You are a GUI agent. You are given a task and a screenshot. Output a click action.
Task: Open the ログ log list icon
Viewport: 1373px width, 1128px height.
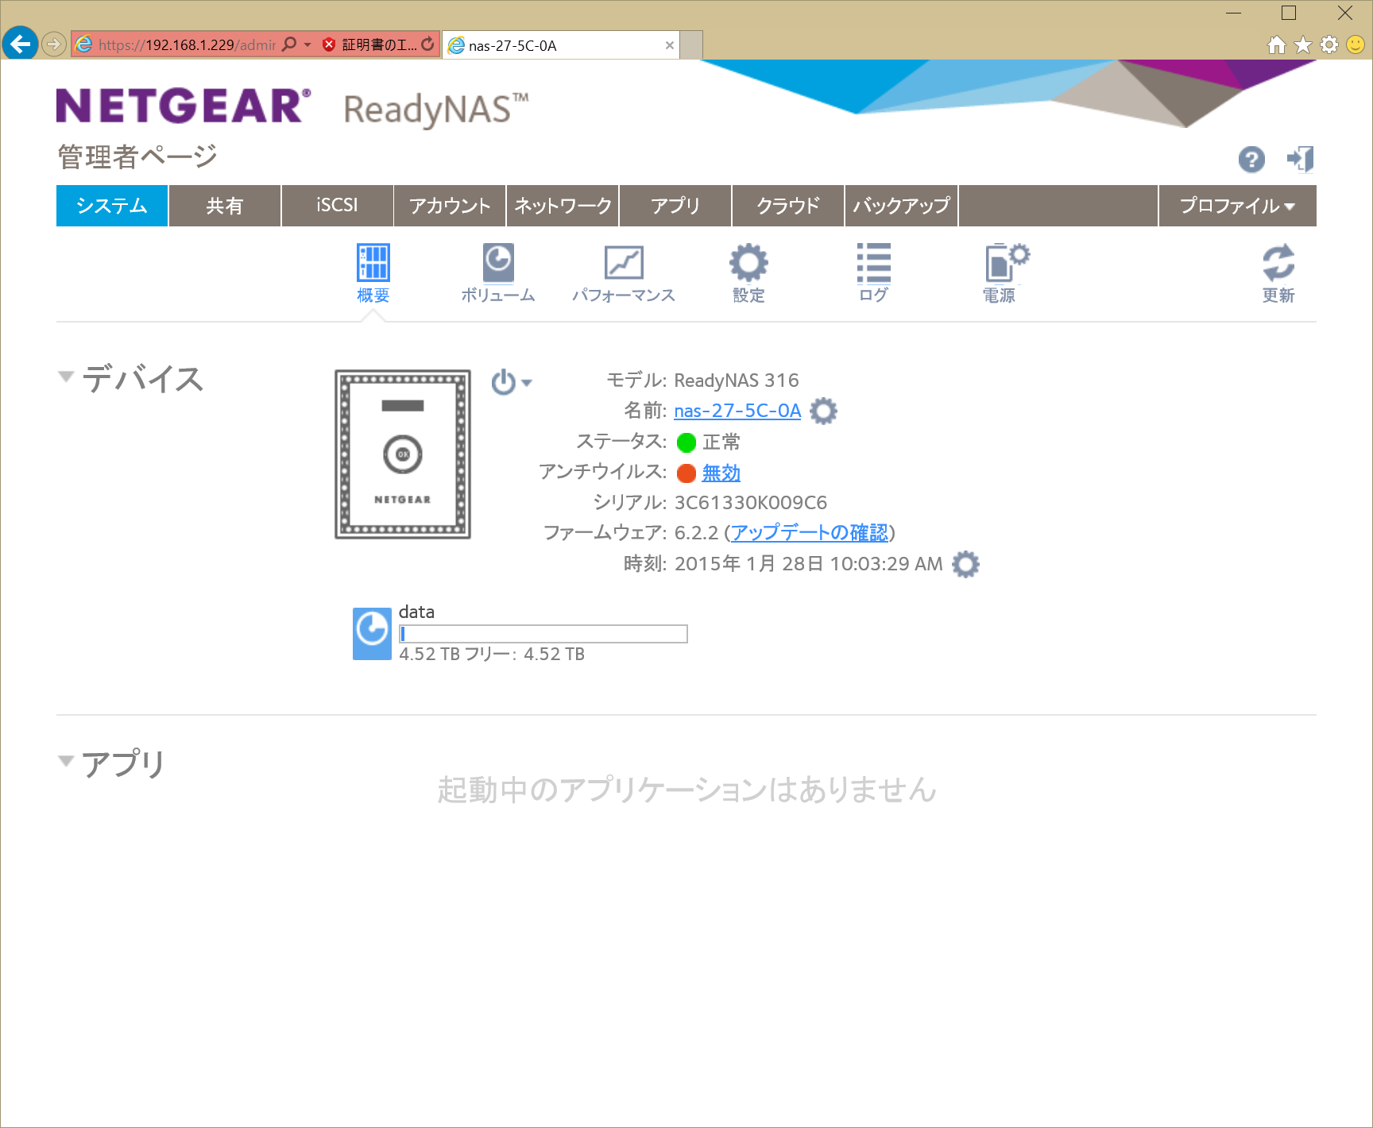(873, 264)
